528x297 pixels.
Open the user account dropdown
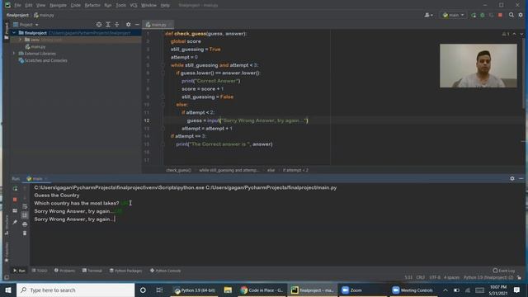pyautogui.click(x=429, y=15)
